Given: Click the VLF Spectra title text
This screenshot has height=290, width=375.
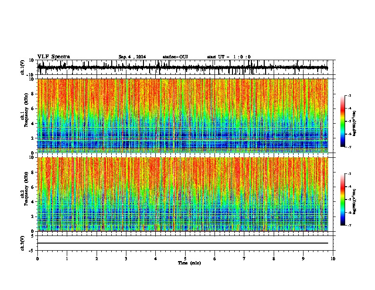Looking at the screenshot, I should [54, 57].
